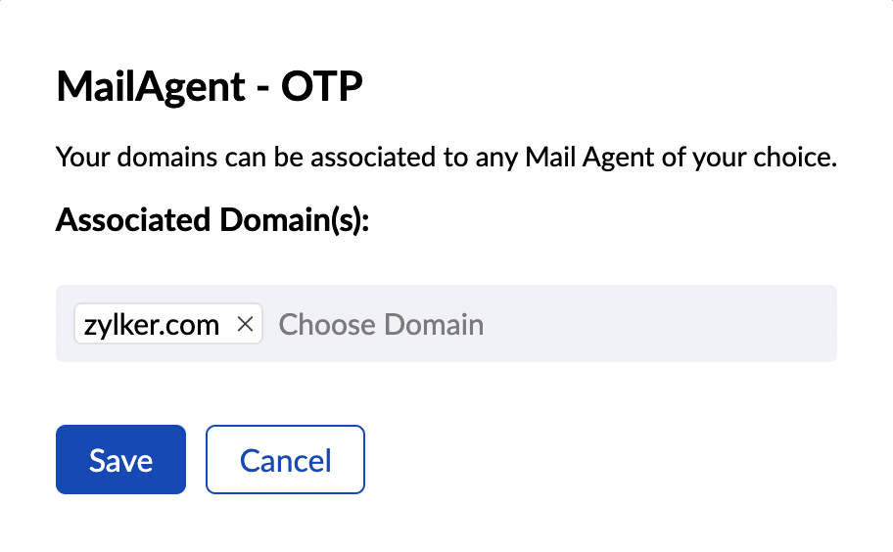
Task: Save the associated domains
Action: (x=120, y=460)
